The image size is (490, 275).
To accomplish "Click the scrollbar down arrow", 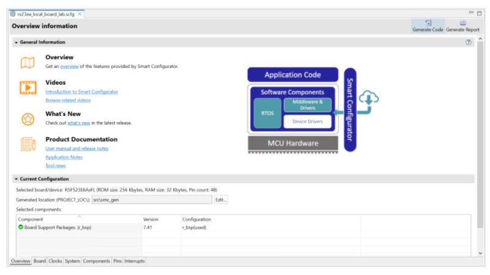I will (x=480, y=253).
